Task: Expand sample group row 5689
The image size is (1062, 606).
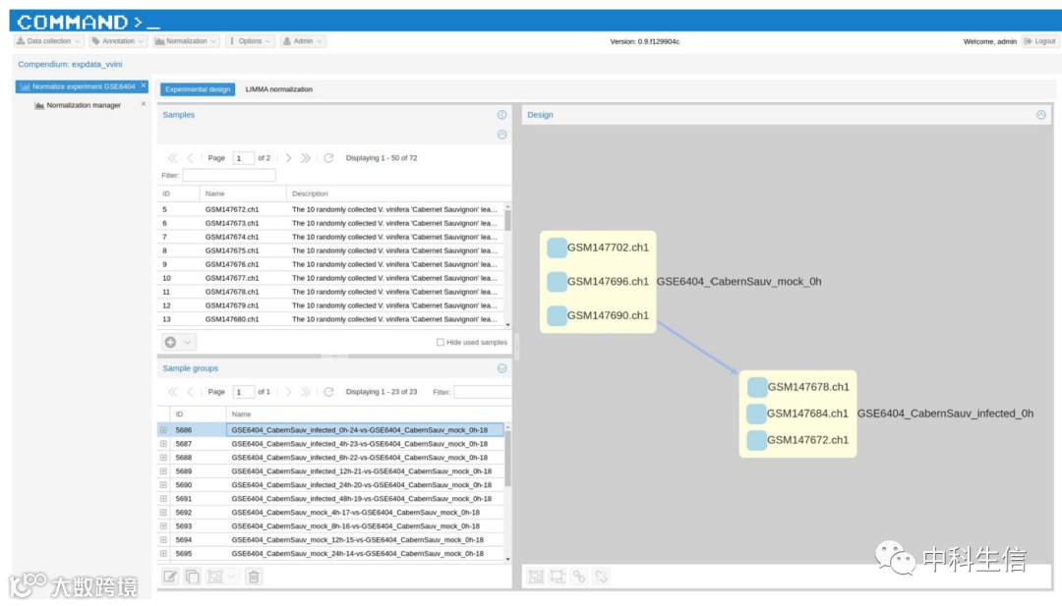Action: (163, 471)
